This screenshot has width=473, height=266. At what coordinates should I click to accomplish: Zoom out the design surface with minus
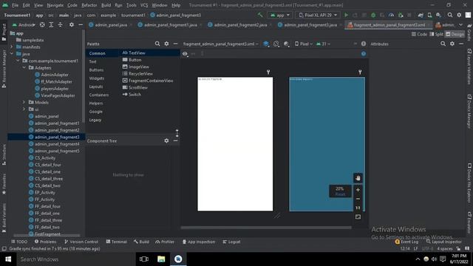tap(358, 199)
